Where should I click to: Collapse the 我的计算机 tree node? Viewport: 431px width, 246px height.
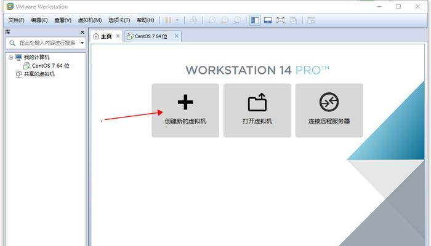point(10,57)
